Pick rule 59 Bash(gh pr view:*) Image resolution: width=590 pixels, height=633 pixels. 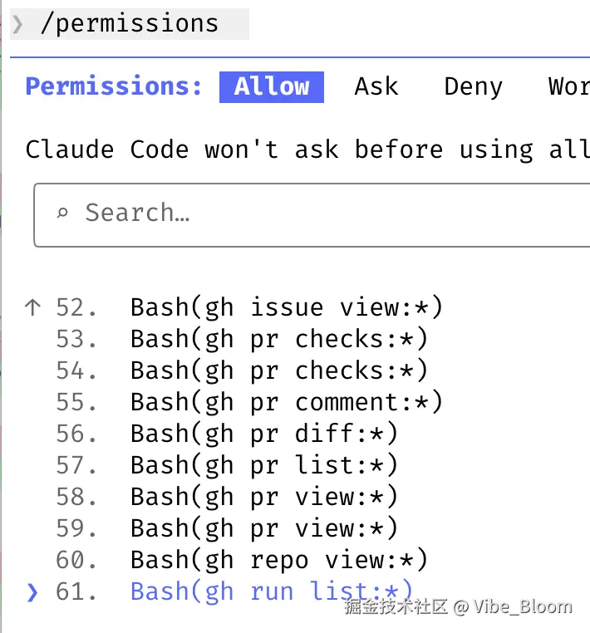[x=264, y=529]
